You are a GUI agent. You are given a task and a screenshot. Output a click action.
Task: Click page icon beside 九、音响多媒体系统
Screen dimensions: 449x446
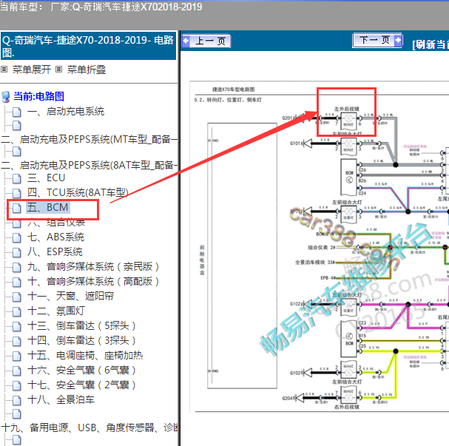click(x=17, y=267)
